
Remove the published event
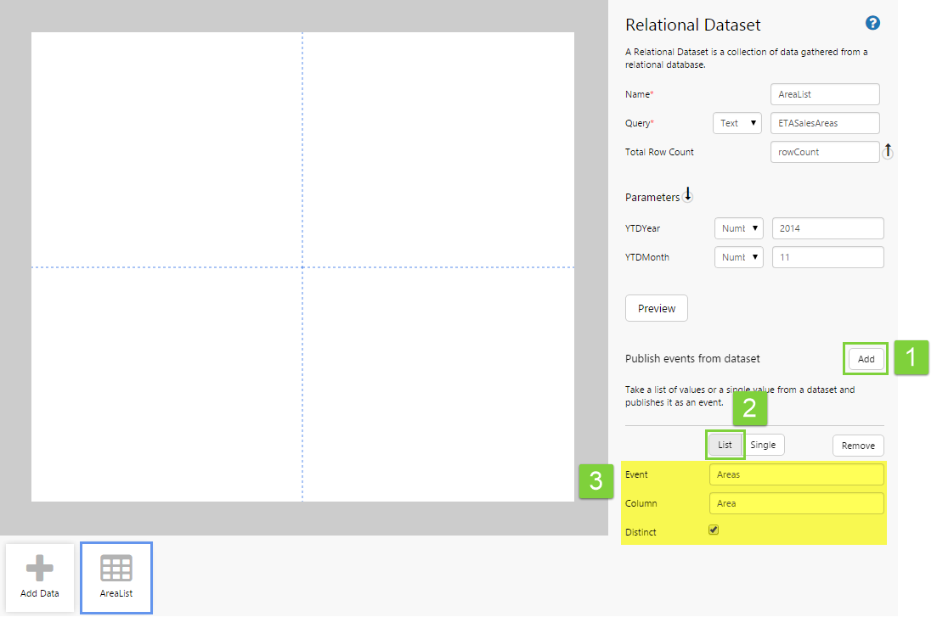pyautogui.click(x=858, y=446)
